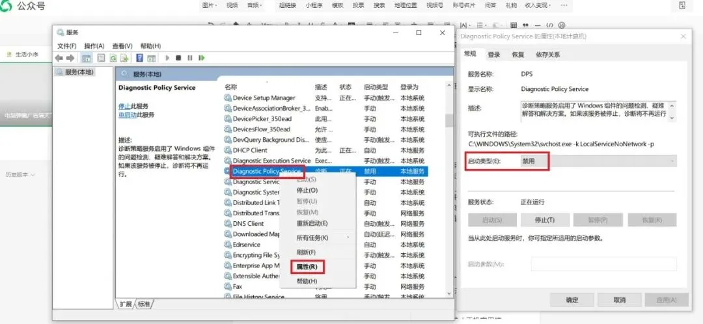The height and width of the screenshot is (324, 703).
Task: Click the table icon in editor toolbar
Action: coord(514,25)
